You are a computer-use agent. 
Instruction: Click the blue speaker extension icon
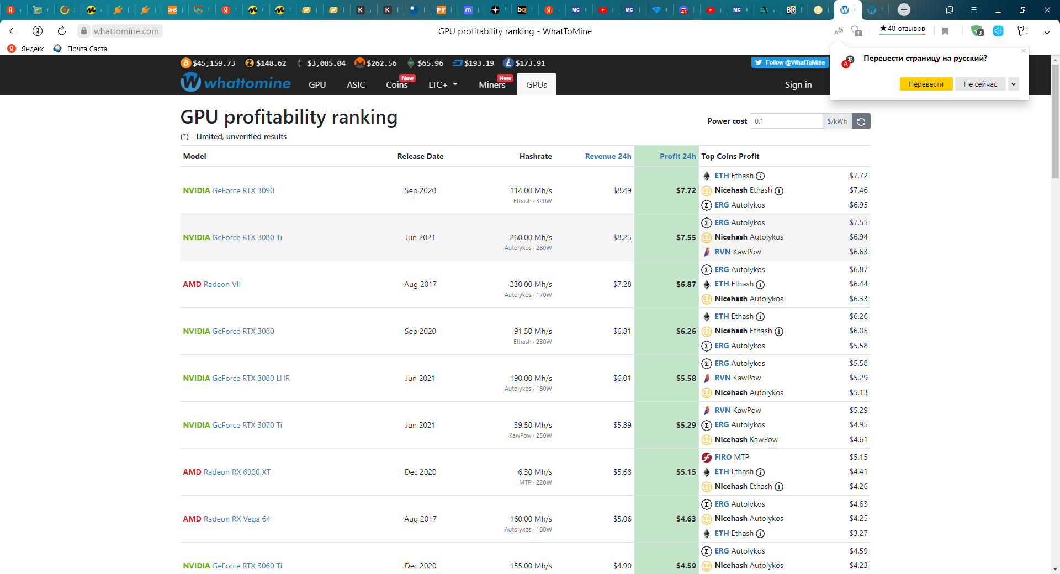(x=998, y=31)
